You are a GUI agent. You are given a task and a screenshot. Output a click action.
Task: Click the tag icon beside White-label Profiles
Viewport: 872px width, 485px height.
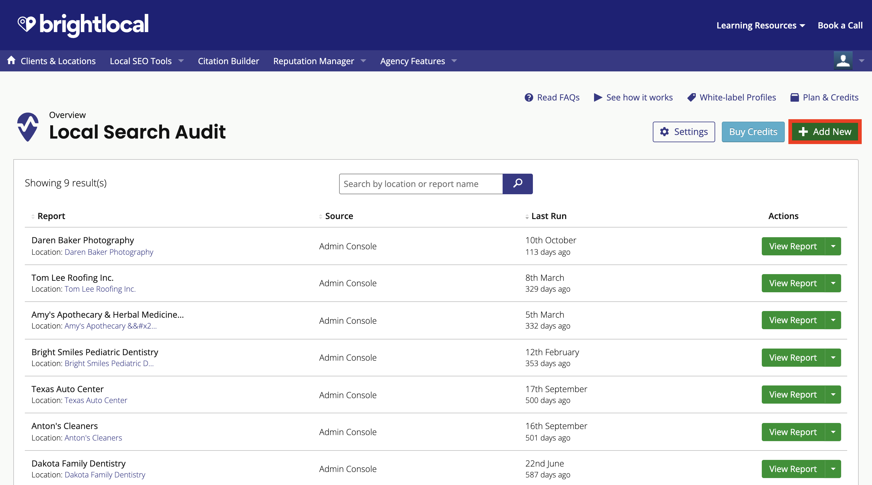coord(692,97)
